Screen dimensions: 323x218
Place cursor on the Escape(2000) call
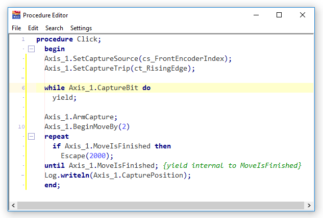tap(87, 156)
